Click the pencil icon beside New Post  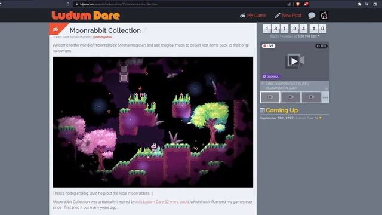(278, 16)
